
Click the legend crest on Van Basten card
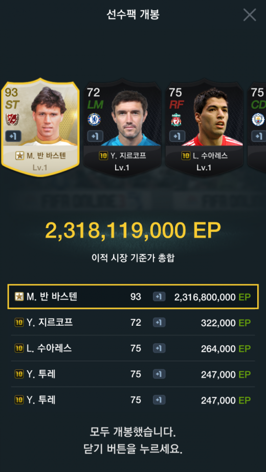(12, 120)
